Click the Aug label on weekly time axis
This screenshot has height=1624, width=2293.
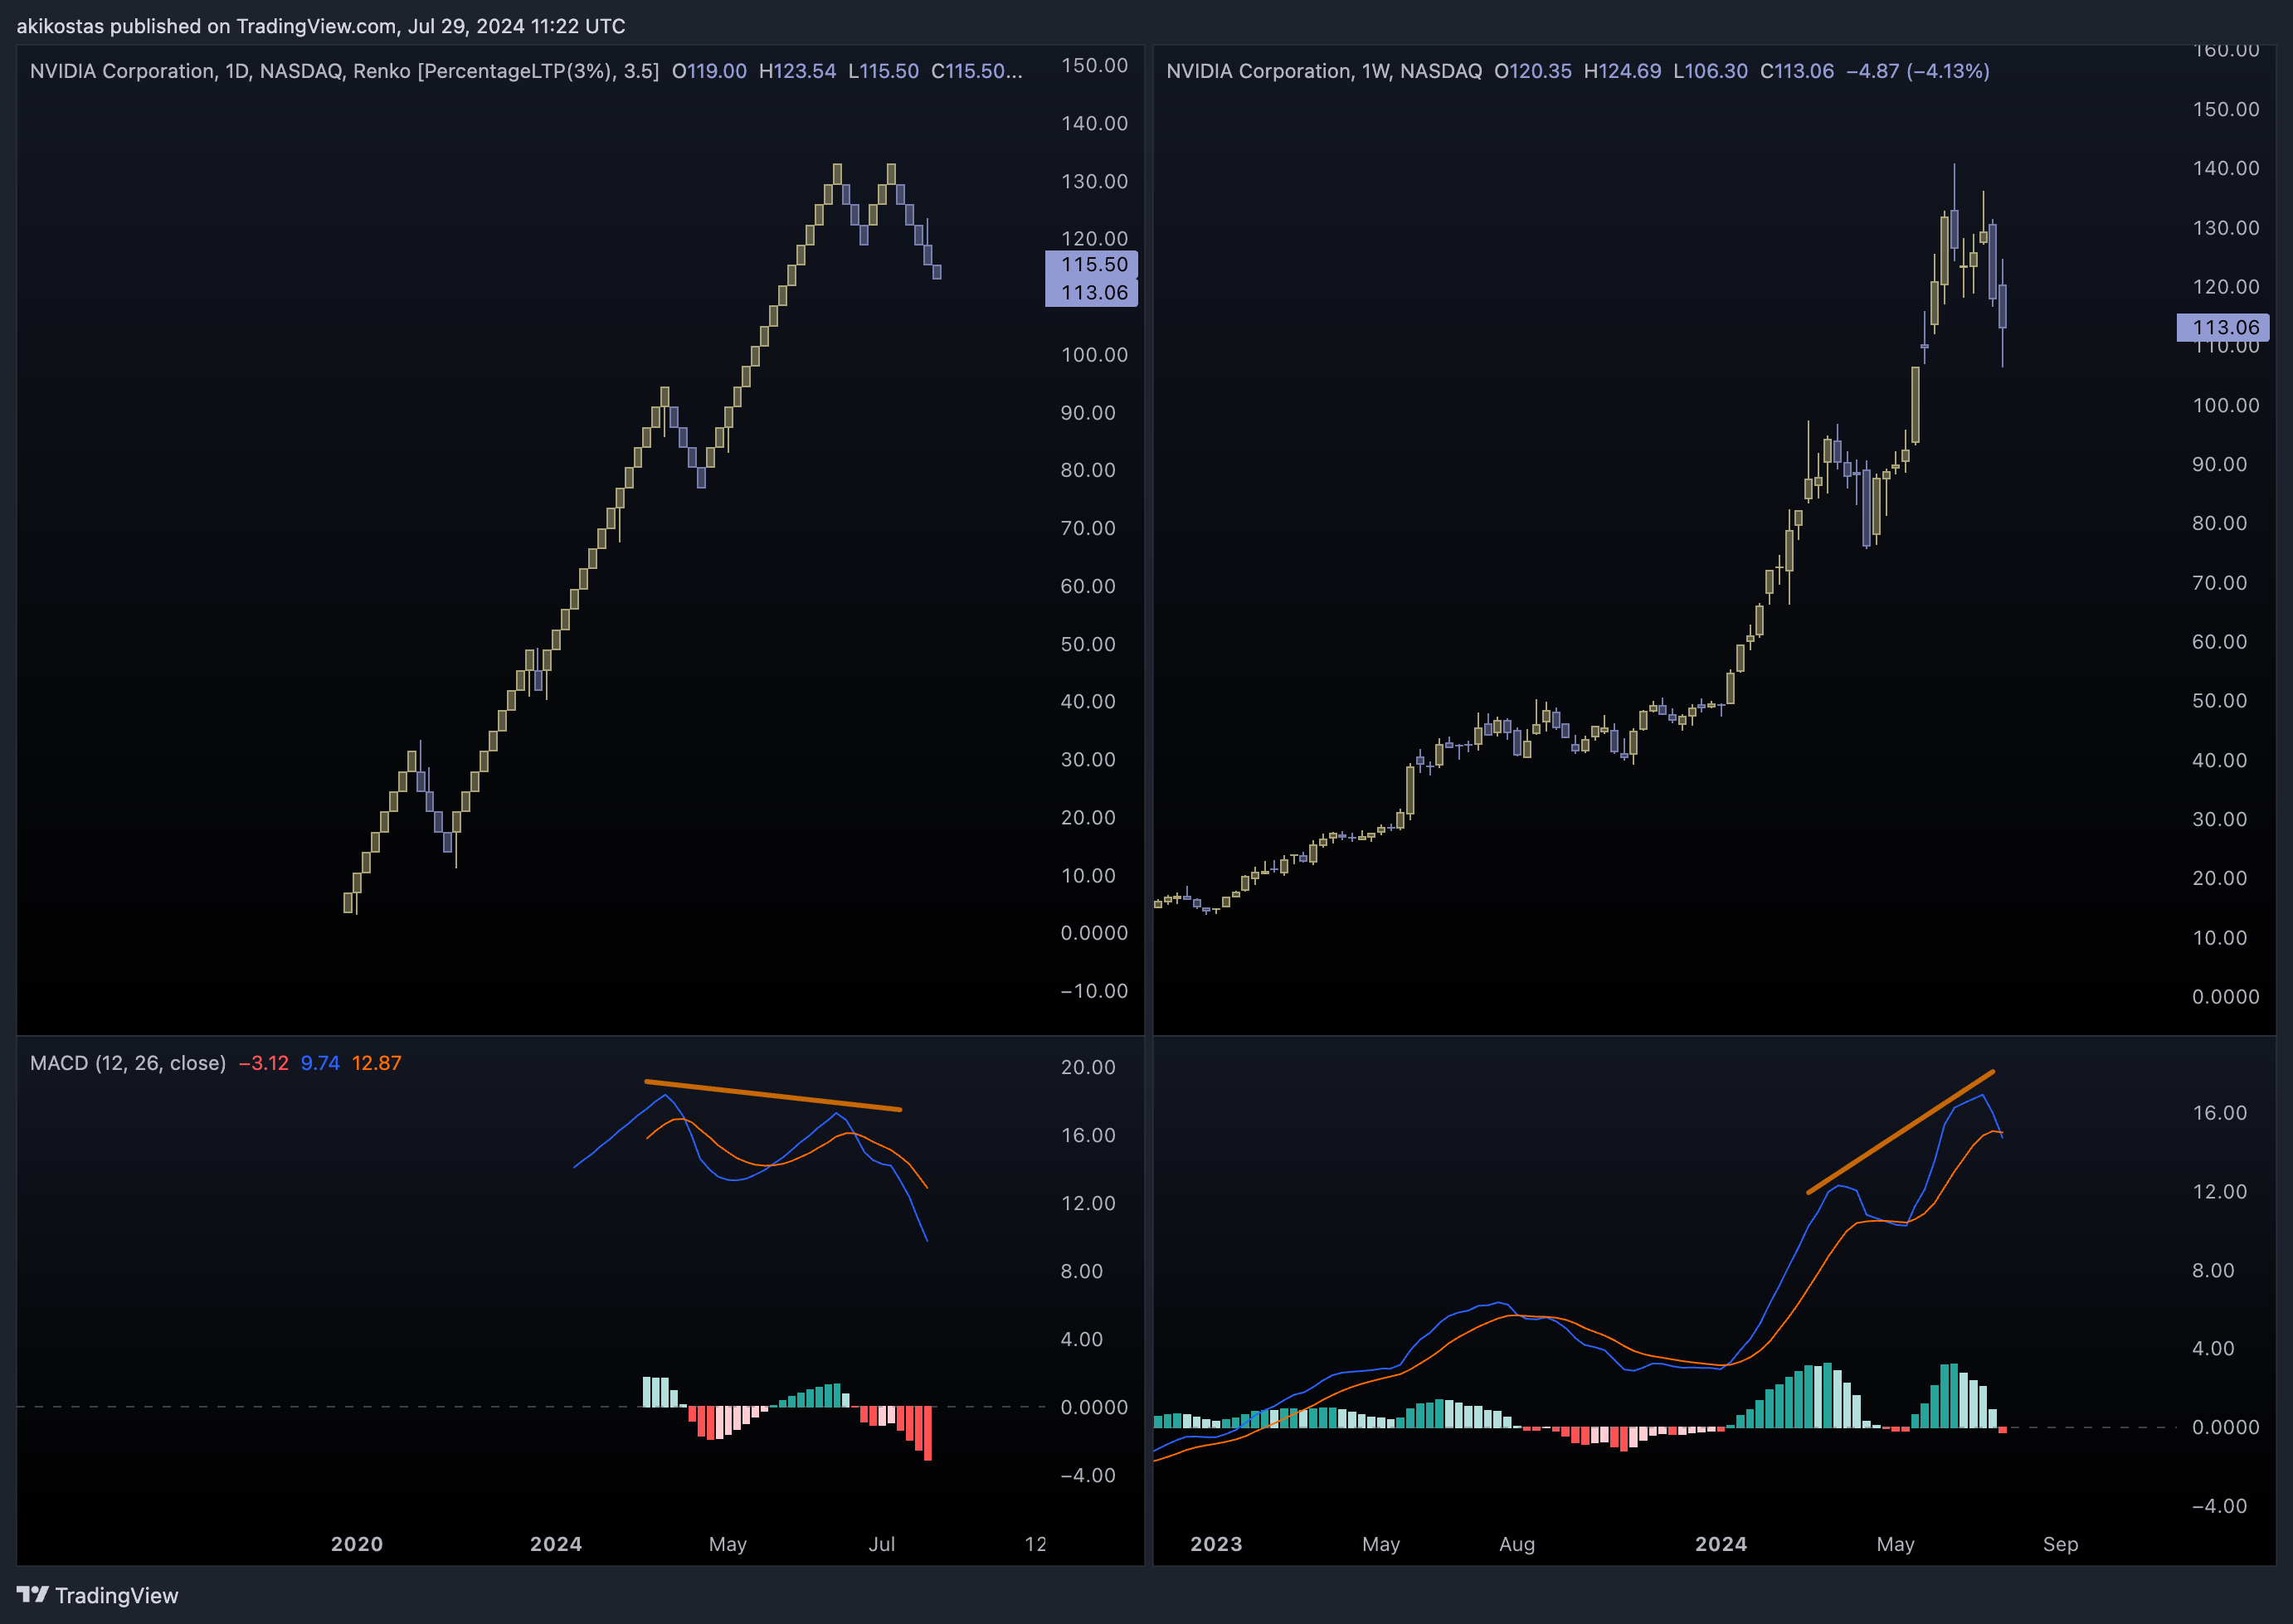pyautogui.click(x=1517, y=1544)
